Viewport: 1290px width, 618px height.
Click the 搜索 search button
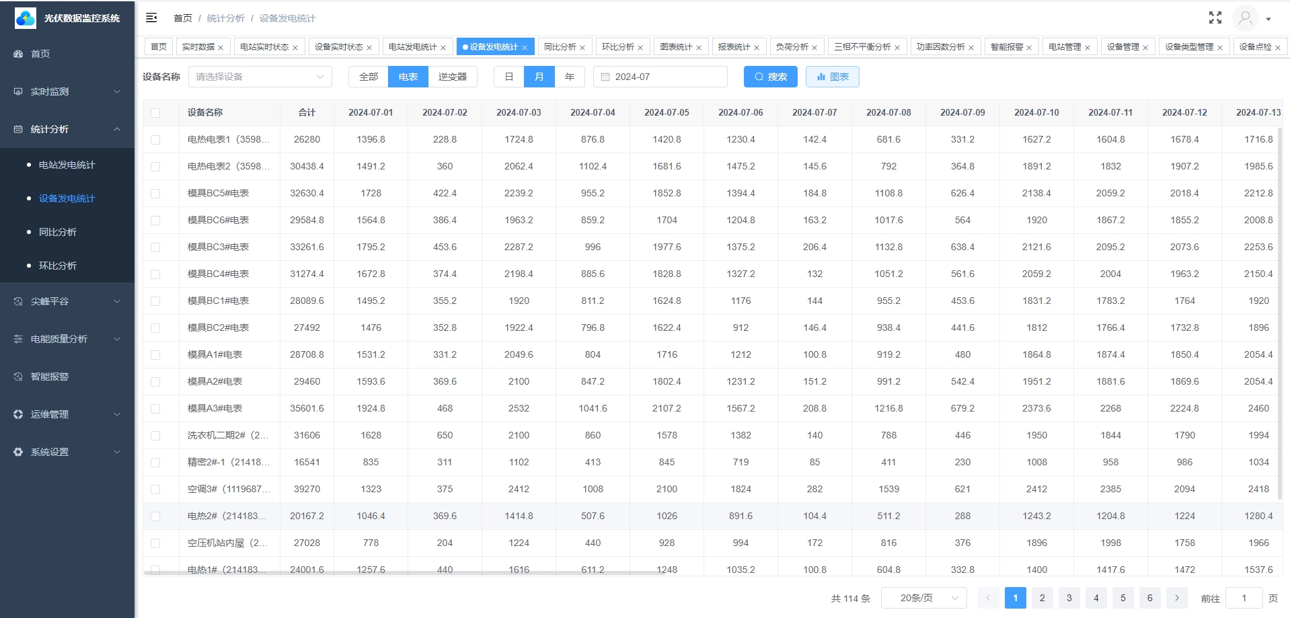(771, 77)
